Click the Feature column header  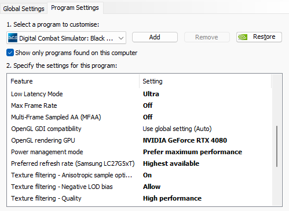tap(73, 81)
